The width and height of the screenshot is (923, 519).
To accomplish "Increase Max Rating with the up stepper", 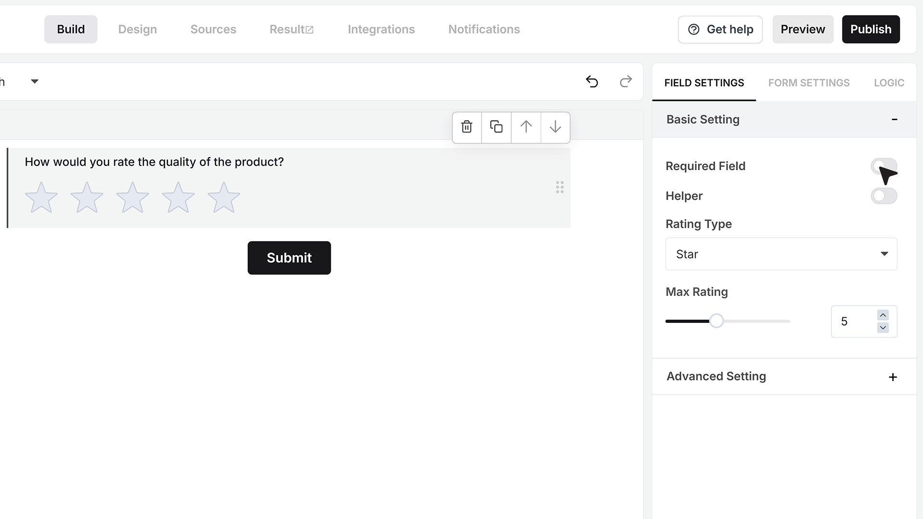I will (883, 315).
